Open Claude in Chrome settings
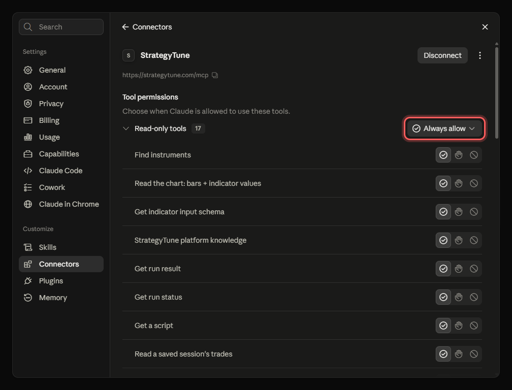 [61, 204]
